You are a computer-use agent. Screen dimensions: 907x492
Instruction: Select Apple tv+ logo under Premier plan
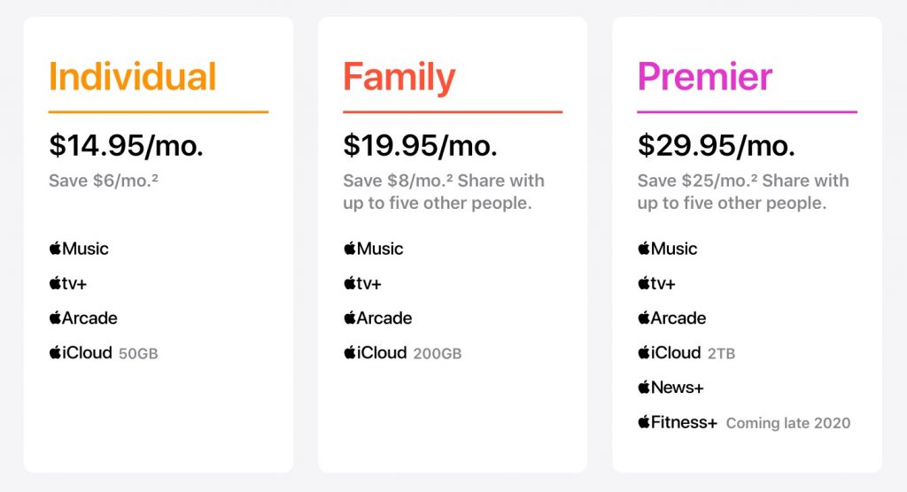coord(656,283)
